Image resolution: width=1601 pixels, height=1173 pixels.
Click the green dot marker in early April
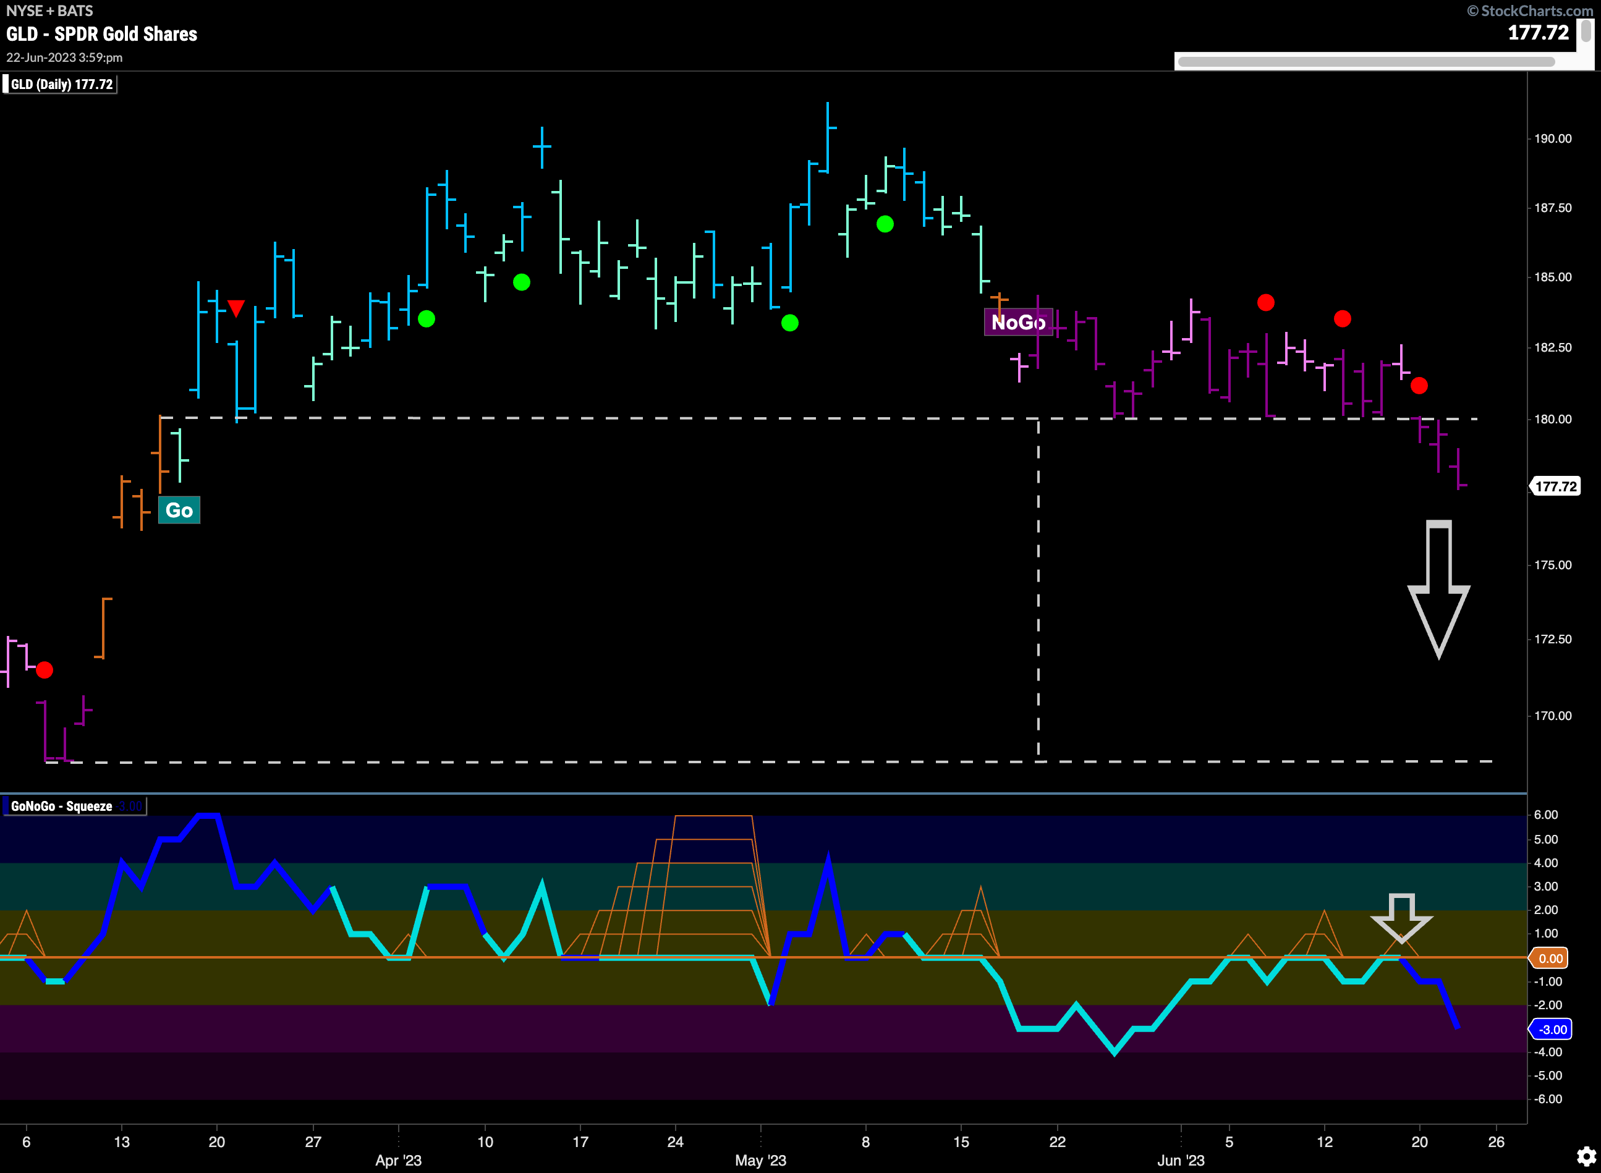tap(426, 319)
